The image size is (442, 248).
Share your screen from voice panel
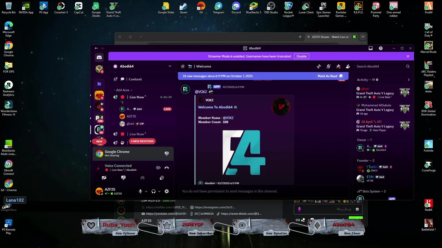(123, 178)
